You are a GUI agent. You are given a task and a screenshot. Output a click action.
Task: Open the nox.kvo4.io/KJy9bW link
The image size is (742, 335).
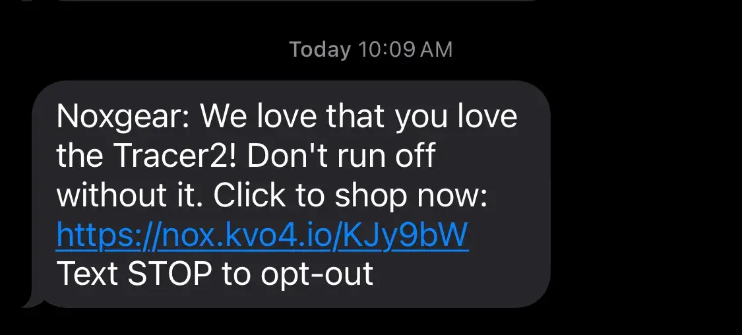coord(262,235)
